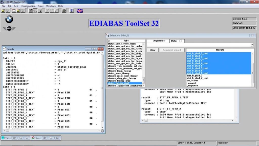Open help with the question mark icon
The width and height of the screenshot is (259, 146).
pos(71,11)
